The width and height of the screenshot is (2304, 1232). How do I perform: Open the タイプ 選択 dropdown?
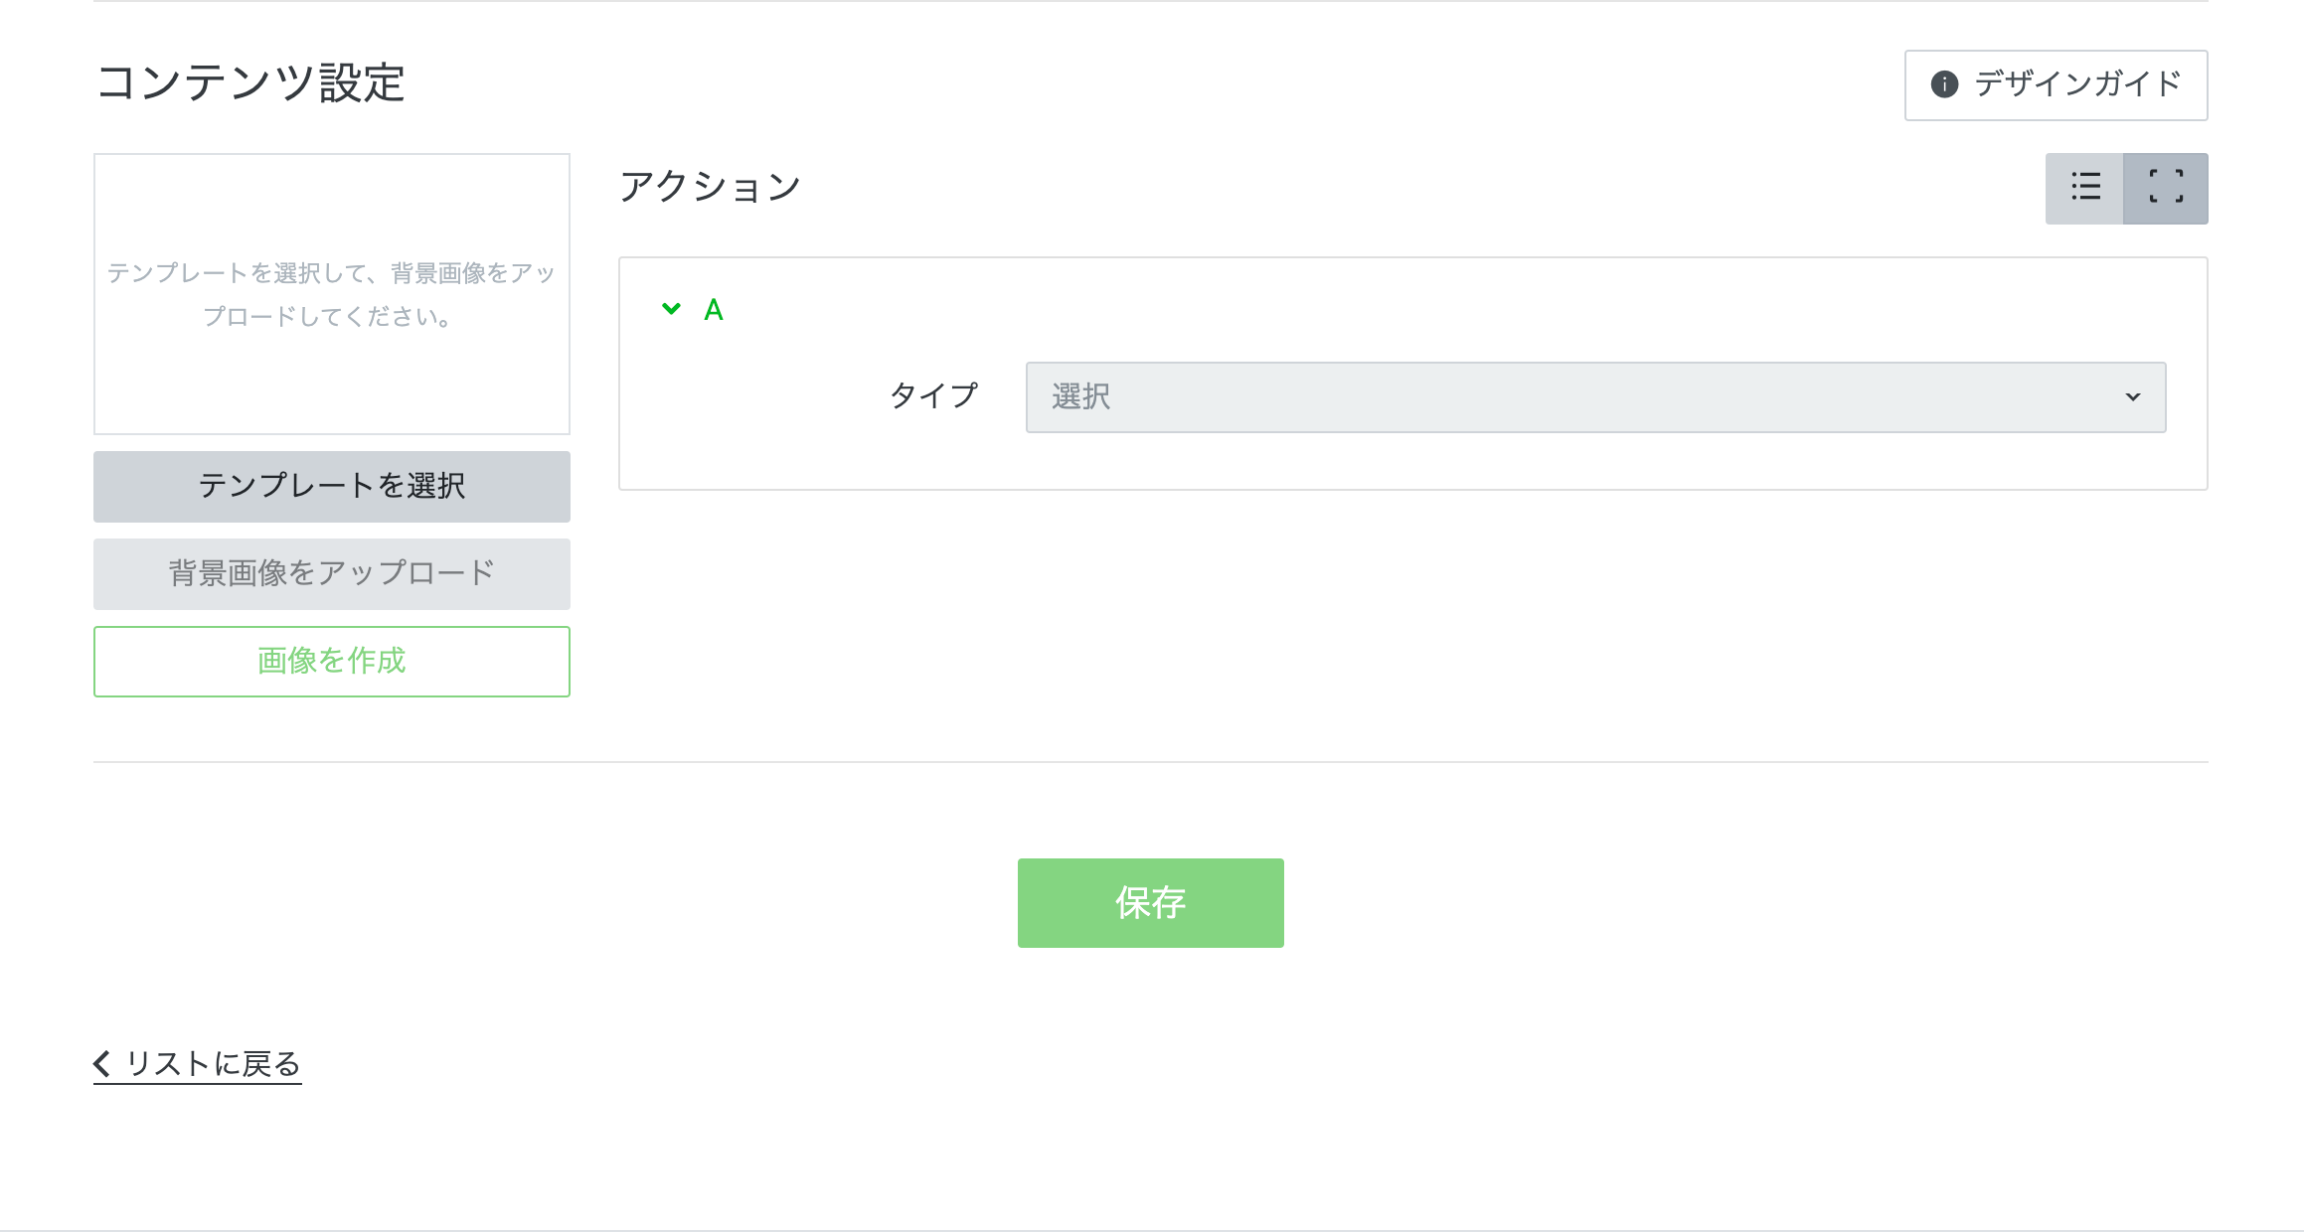coord(1570,397)
